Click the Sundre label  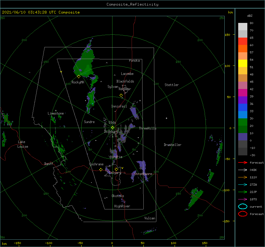[89, 122]
